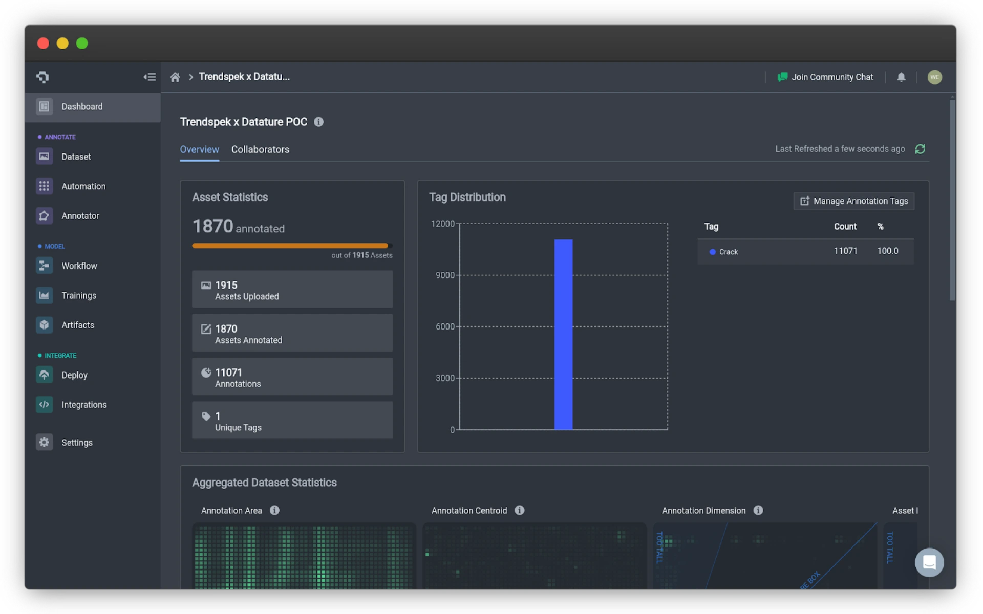
Task: Open the notifications bell
Action: [901, 77]
